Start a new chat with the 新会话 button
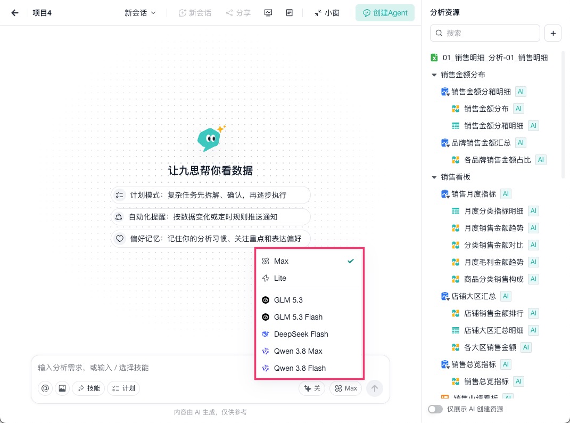The width and height of the screenshot is (570, 423). coord(195,13)
